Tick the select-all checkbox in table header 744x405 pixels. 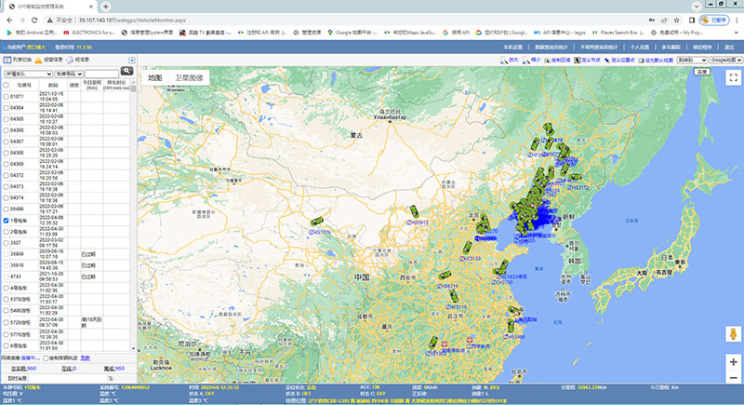pos(7,85)
